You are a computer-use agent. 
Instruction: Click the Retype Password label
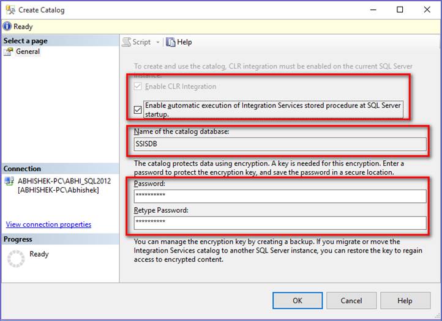(x=161, y=210)
